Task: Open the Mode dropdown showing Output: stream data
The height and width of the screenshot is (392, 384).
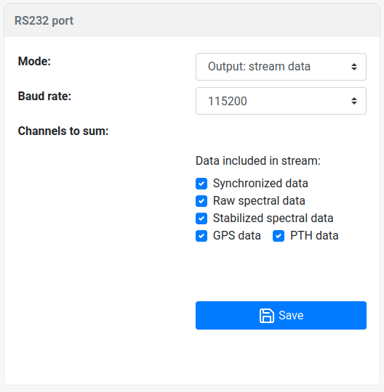Action: (281, 67)
